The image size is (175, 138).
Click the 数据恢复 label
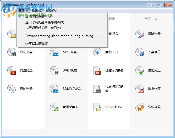tap(154, 89)
